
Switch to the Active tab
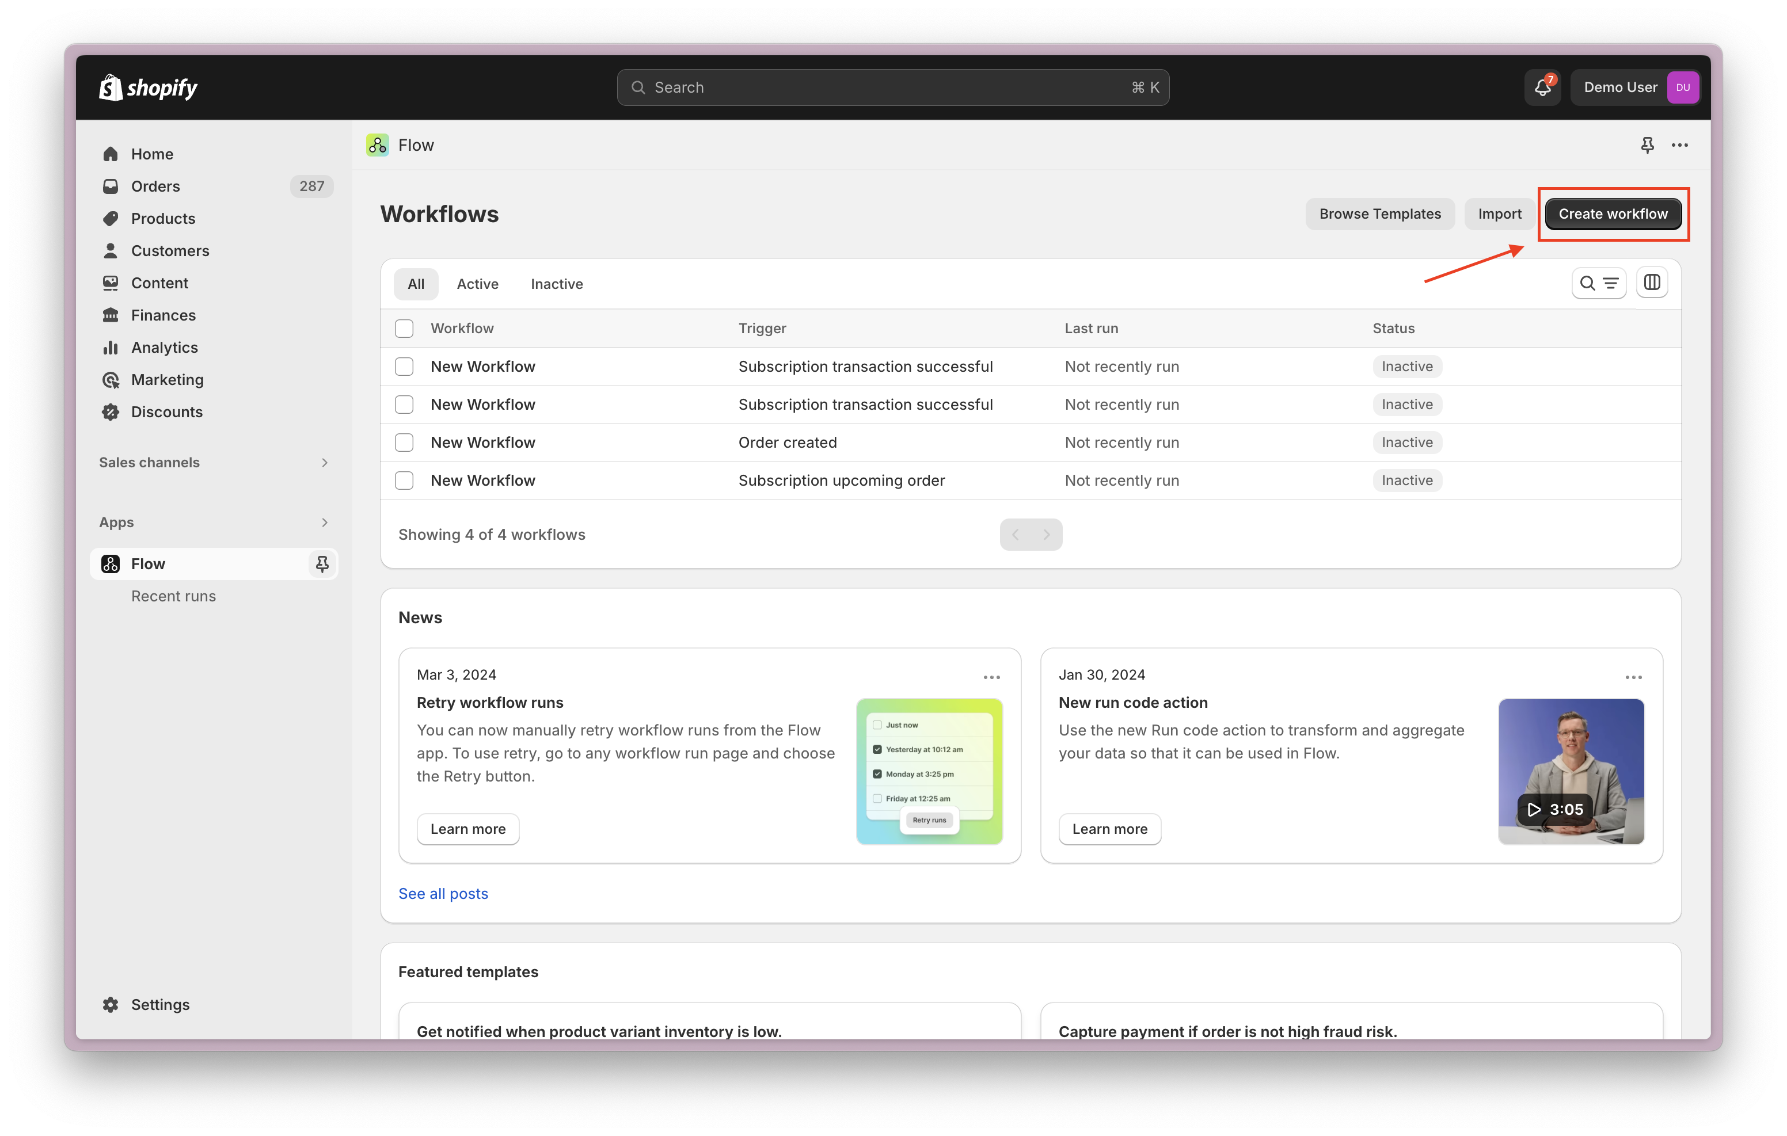point(477,284)
